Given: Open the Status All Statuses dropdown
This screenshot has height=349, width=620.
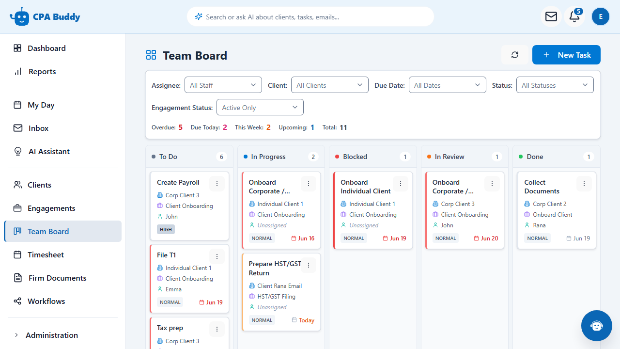Looking at the screenshot, I should pyautogui.click(x=555, y=85).
